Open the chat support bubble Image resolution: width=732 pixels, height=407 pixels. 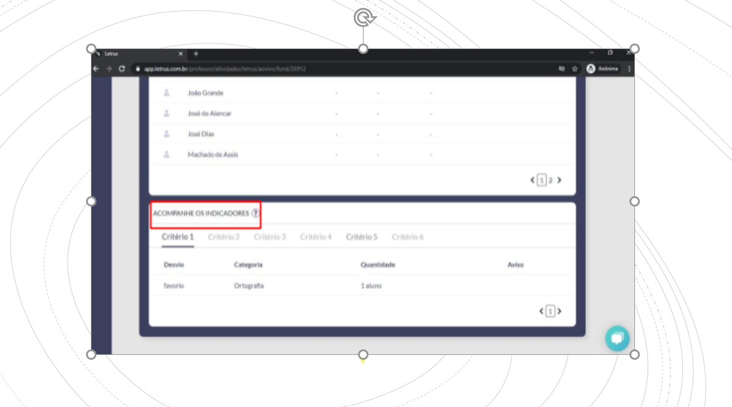[x=617, y=338]
